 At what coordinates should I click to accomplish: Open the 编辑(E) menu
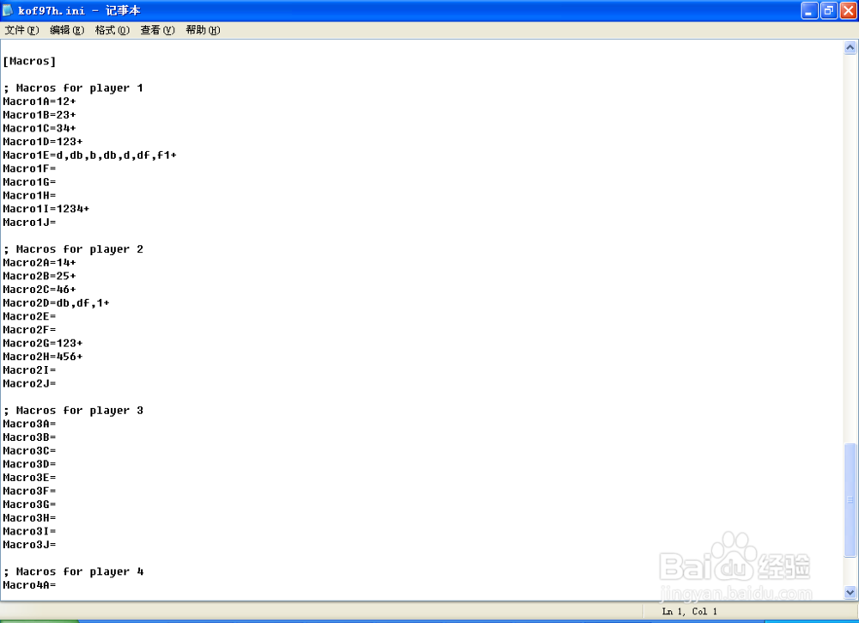67,30
